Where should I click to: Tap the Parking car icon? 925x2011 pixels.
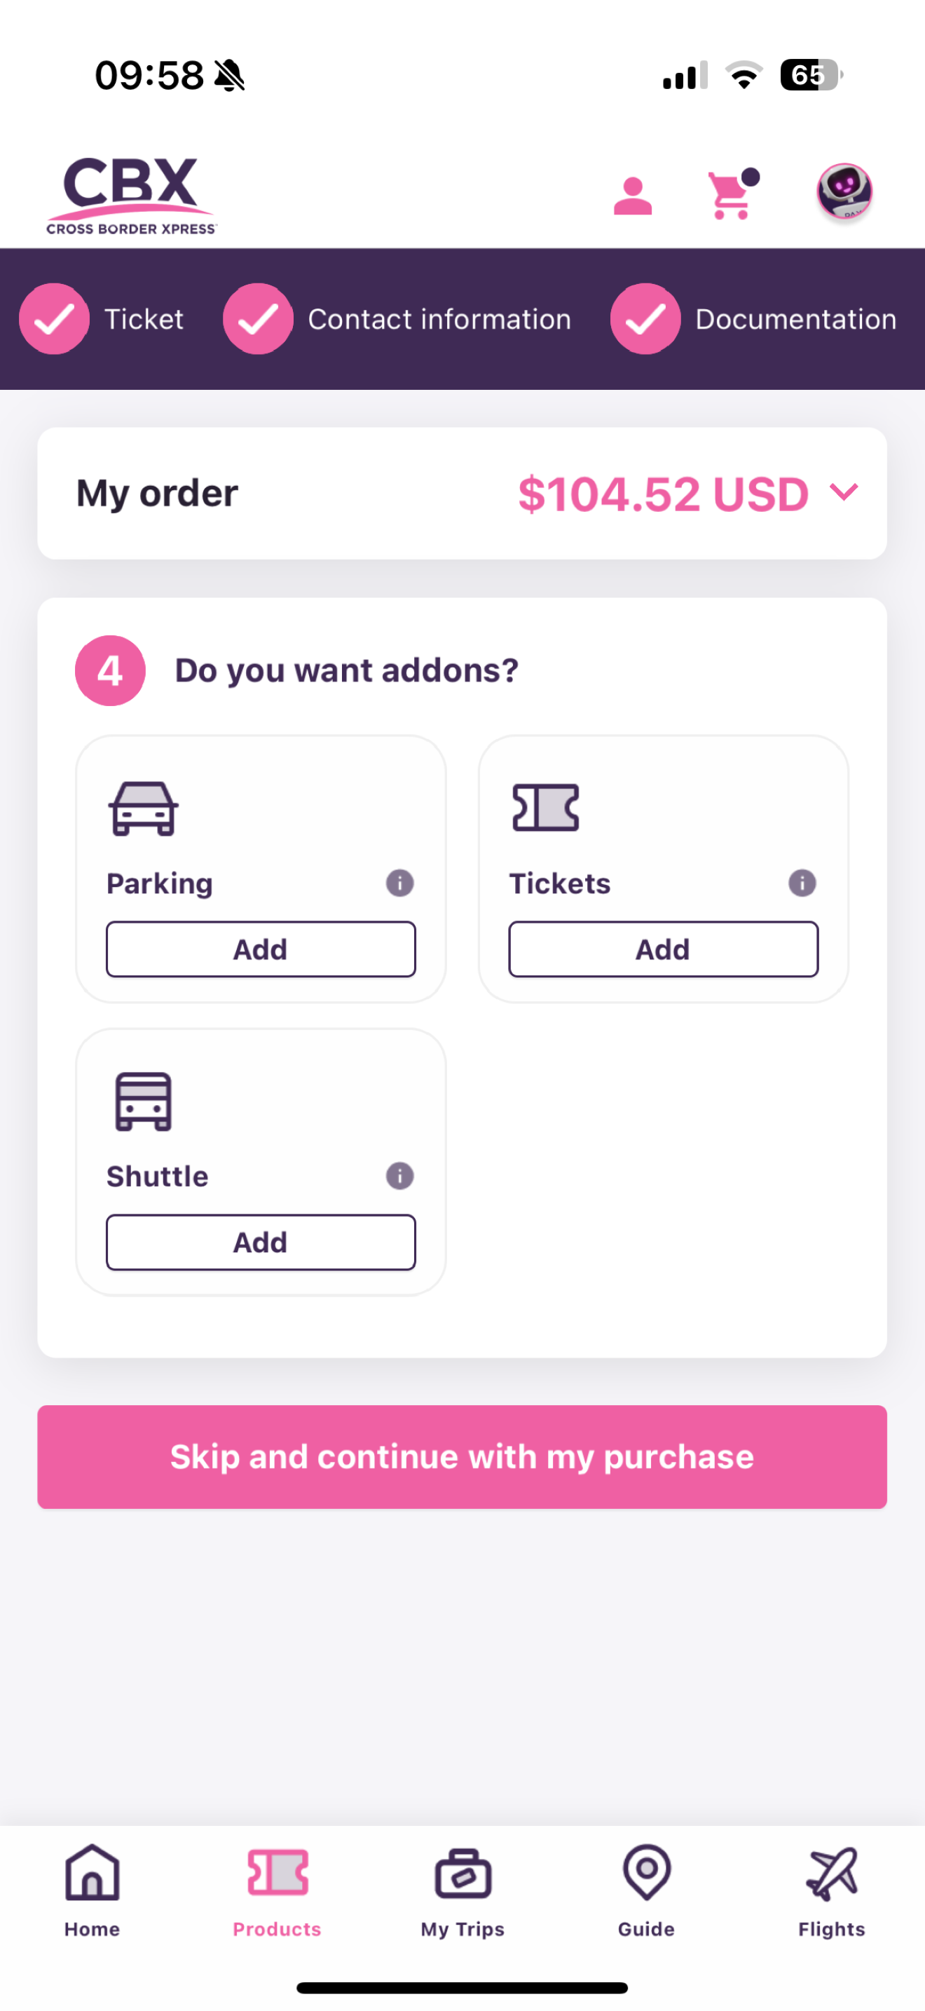click(x=143, y=808)
